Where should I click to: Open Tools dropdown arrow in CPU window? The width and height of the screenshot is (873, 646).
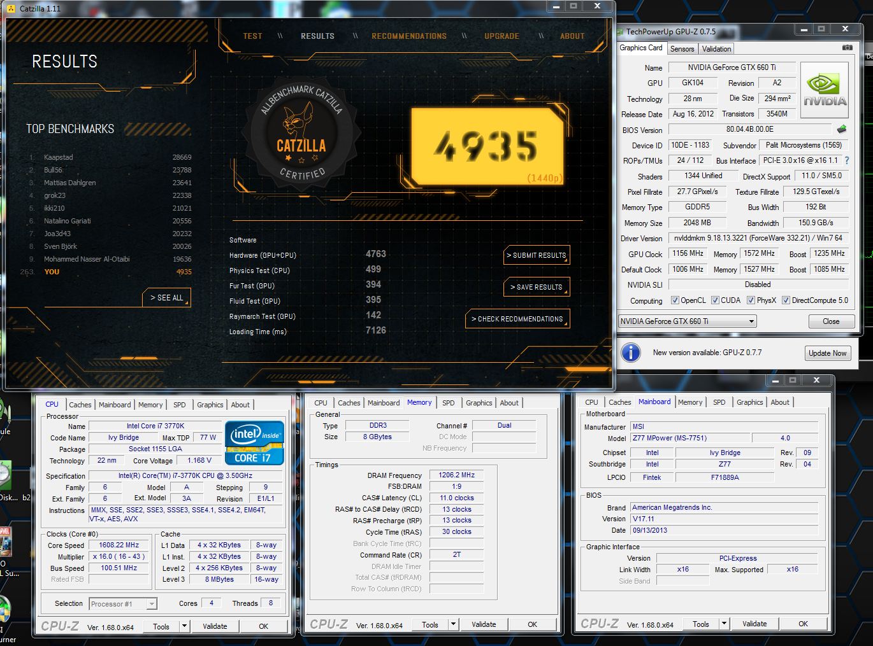click(x=184, y=626)
